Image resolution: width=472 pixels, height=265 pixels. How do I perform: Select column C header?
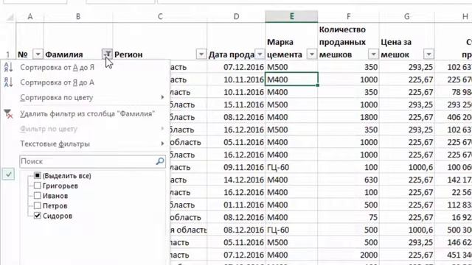[x=160, y=17]
